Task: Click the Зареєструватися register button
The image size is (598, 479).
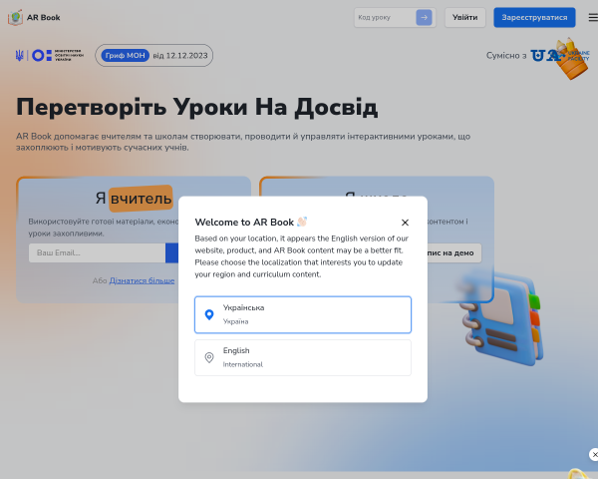Action: tap(534, 18)
